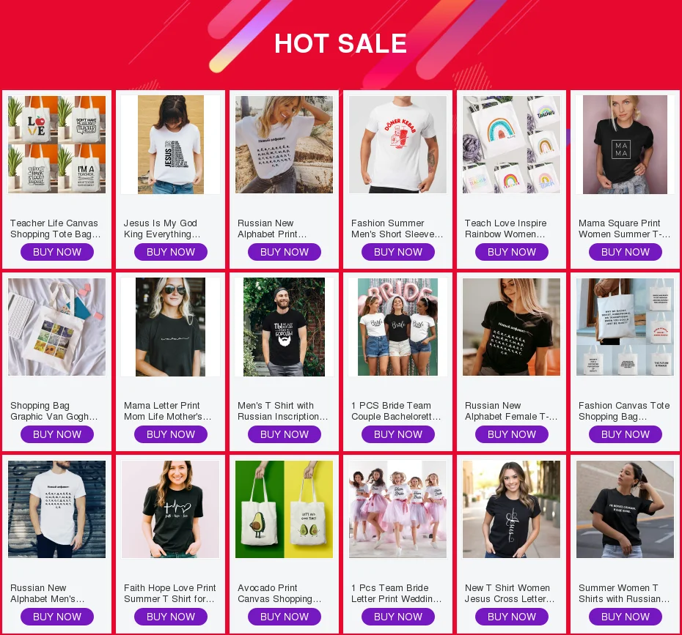Open the Teacher Life Canvas tote bag image
Image resolution: width=682 pixels, height=635 pixels.
(57, 144)
